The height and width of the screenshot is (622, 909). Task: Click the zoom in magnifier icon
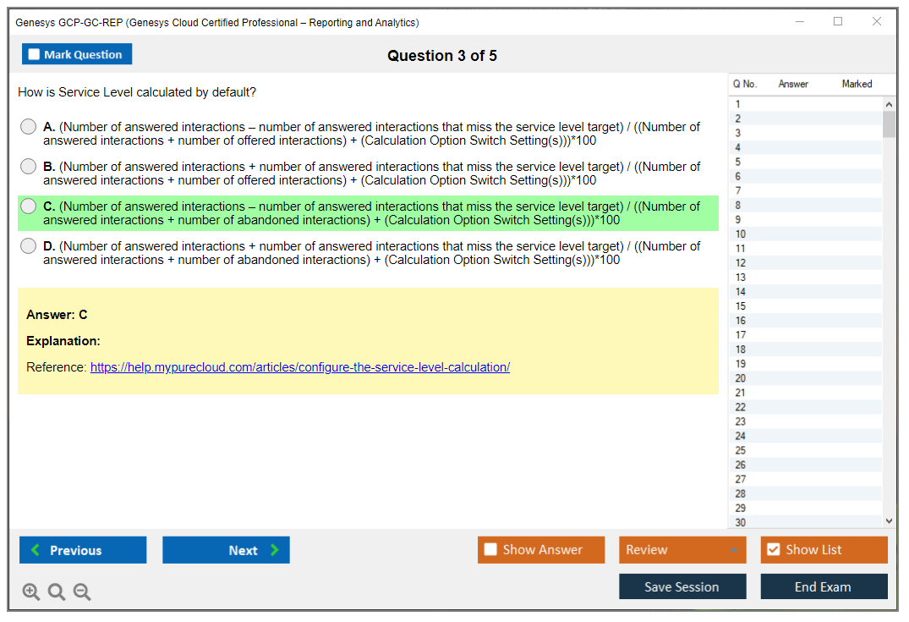coord(31,592)
